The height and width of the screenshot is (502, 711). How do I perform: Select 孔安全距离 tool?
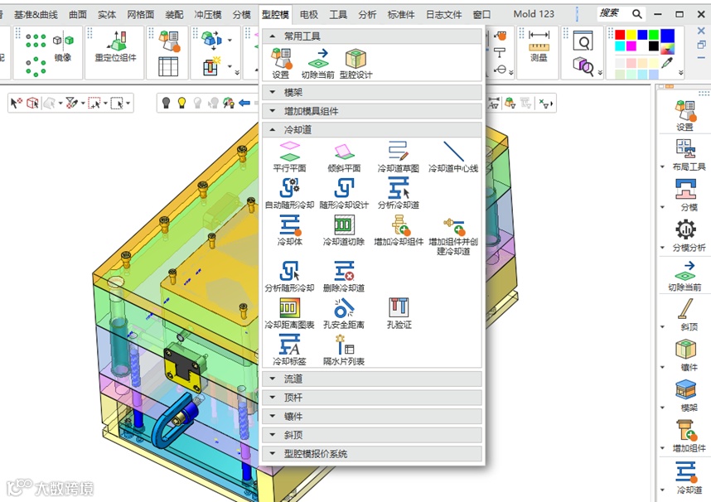click(x=344, y=312)
